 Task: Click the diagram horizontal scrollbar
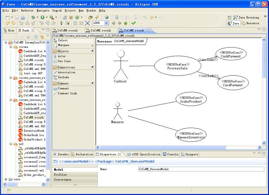point(163,148)
